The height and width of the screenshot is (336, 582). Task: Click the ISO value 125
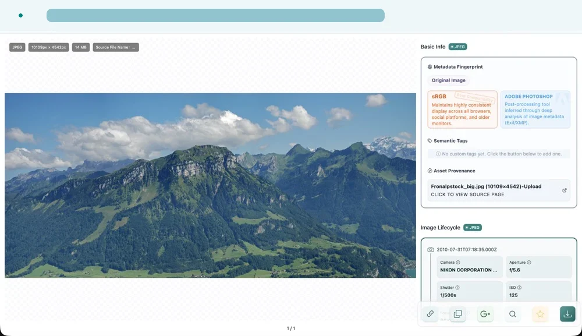pos(513,295)
